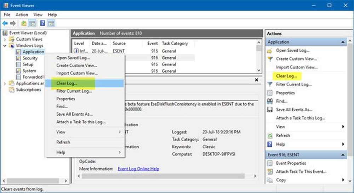This screenshot has width=354, height=193.
Task: Select the first ESENT event row
Action: pos(134,51)
